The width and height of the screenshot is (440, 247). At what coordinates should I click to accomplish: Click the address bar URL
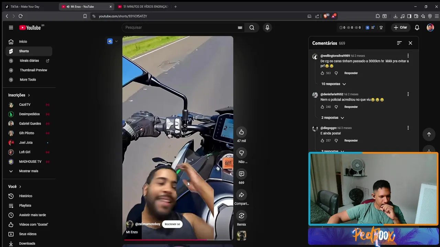[x=123, y=16]
